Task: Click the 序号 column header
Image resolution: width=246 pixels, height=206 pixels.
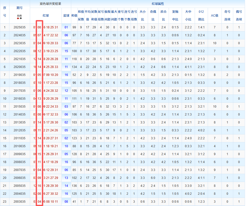Action: [x=5, y=12]
